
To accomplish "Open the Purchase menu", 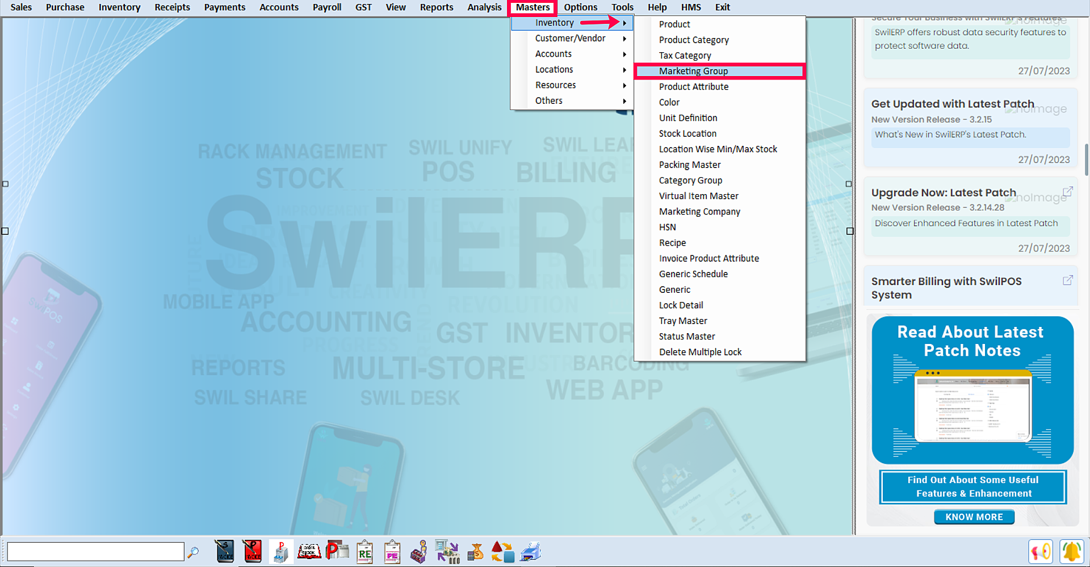I will tap(65, 7).
